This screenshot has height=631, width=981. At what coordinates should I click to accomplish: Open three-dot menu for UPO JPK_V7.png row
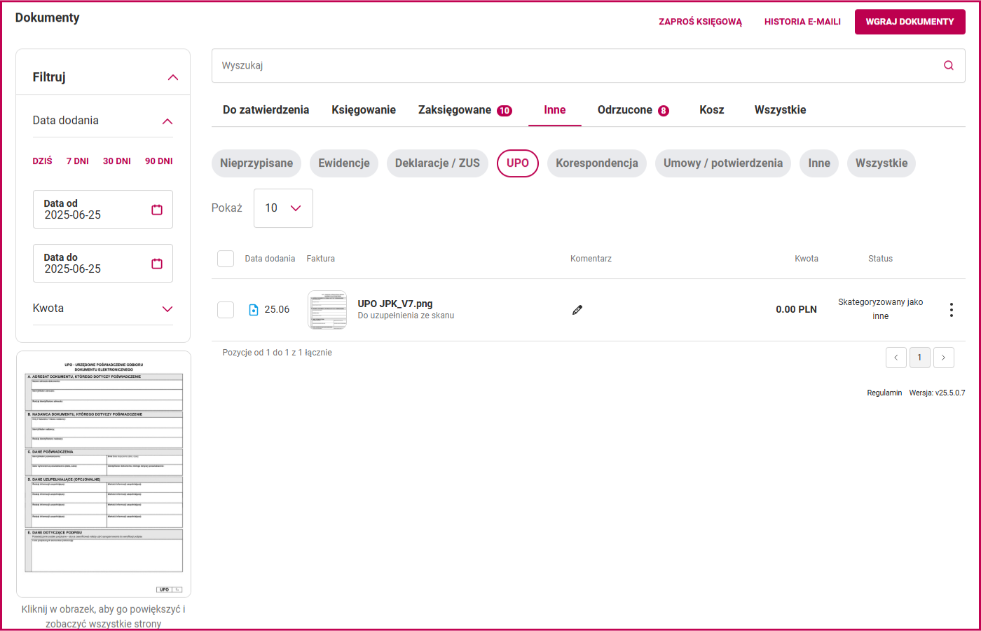coord(951,310)
